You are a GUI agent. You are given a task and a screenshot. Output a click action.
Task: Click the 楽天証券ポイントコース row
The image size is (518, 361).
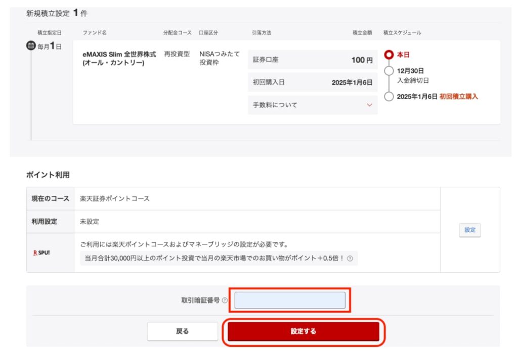tap(233, 199)
